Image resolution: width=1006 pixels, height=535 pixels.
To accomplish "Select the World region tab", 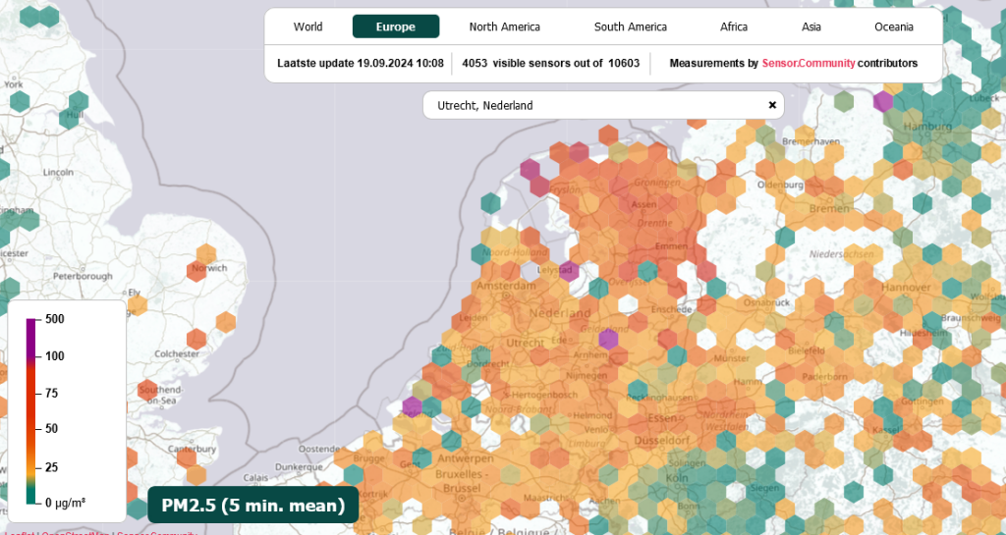I will tap(307, 27).
